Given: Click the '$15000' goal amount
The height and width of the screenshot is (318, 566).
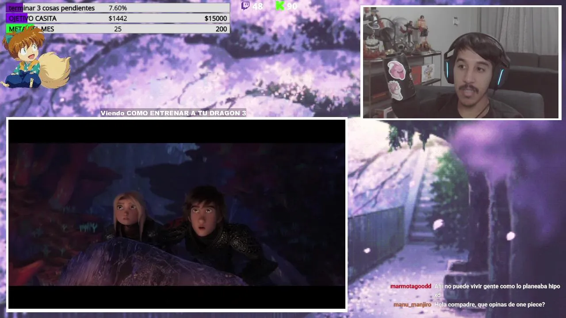Looking at the screenshot, I should click(x=216, y=19).
